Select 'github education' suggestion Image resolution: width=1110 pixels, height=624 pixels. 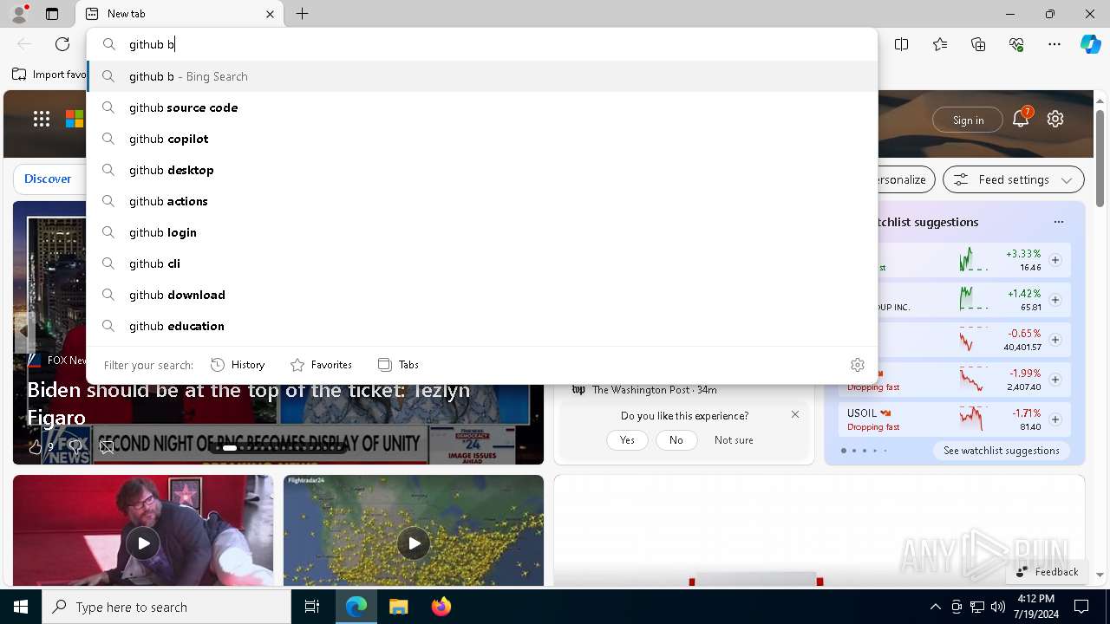(x=482, y=326)
